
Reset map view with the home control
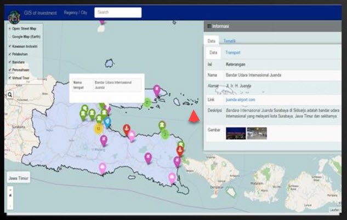click(10, 195)
